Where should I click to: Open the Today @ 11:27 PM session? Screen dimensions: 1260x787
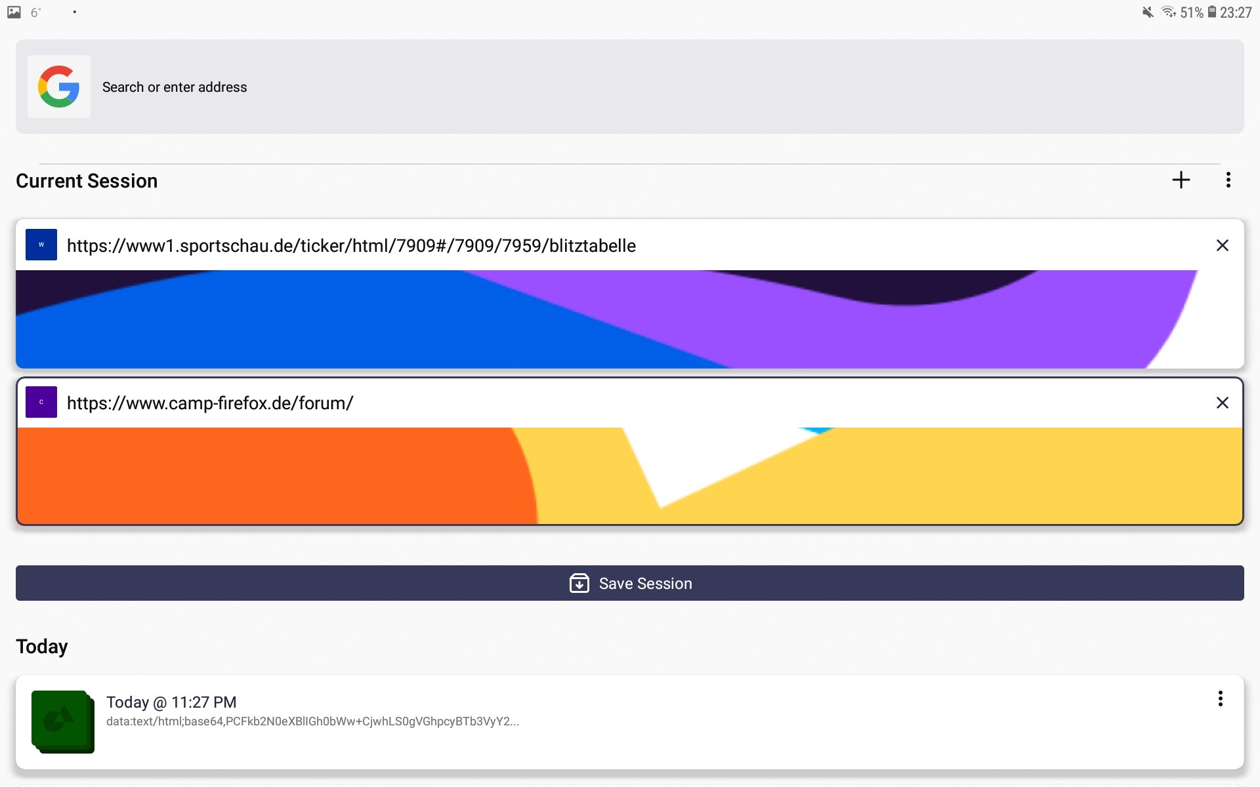(171, 702)
